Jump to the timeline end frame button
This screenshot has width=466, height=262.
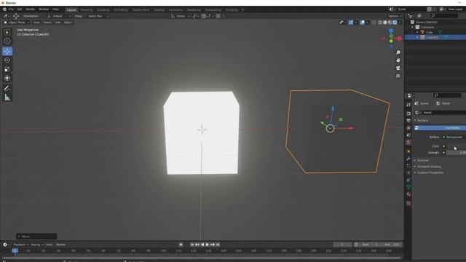pos(218,245)
